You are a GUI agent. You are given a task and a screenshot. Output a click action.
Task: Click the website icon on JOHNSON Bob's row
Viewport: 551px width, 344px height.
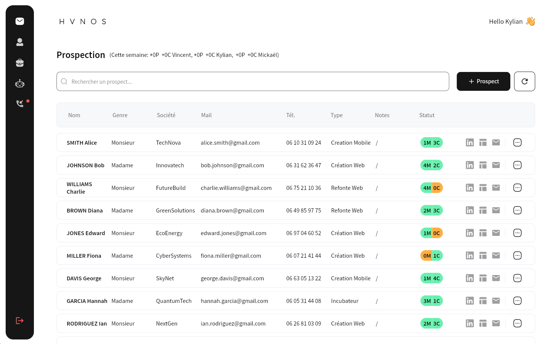click(x=483, y=165)
